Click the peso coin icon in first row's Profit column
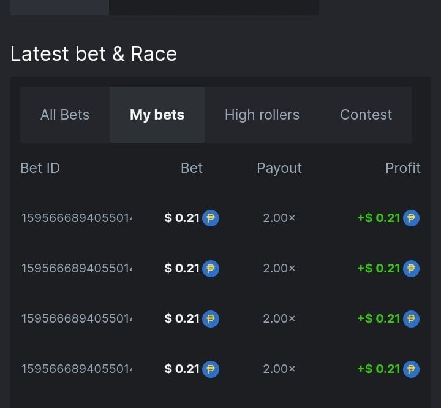Screen dimensions: 441x408 coord(411,218)
